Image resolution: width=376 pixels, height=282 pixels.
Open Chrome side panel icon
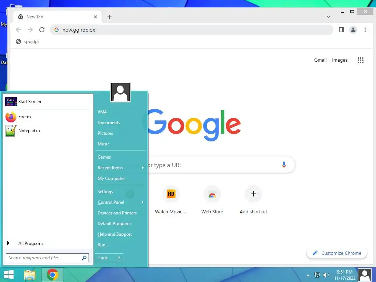341,30
